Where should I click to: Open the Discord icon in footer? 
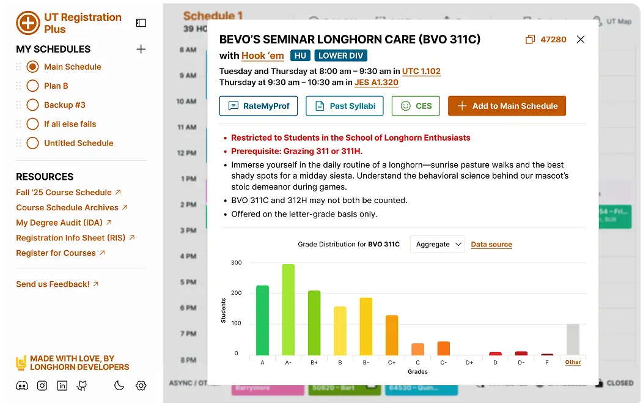23,385
